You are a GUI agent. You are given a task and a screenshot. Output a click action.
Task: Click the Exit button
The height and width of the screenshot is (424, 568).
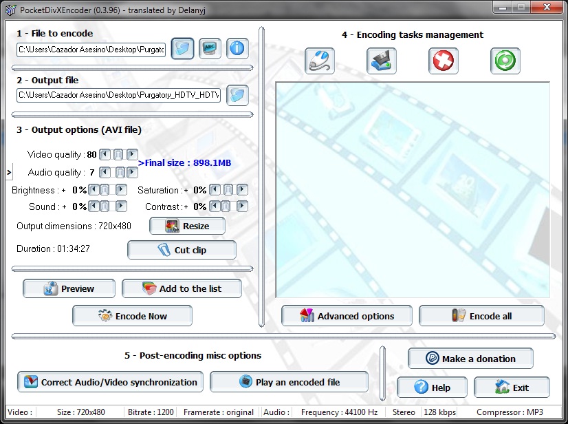click(x=512, y=388)
